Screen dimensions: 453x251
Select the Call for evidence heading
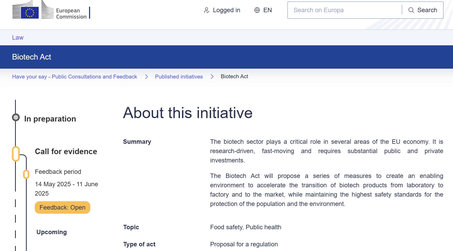coord(66,152)
